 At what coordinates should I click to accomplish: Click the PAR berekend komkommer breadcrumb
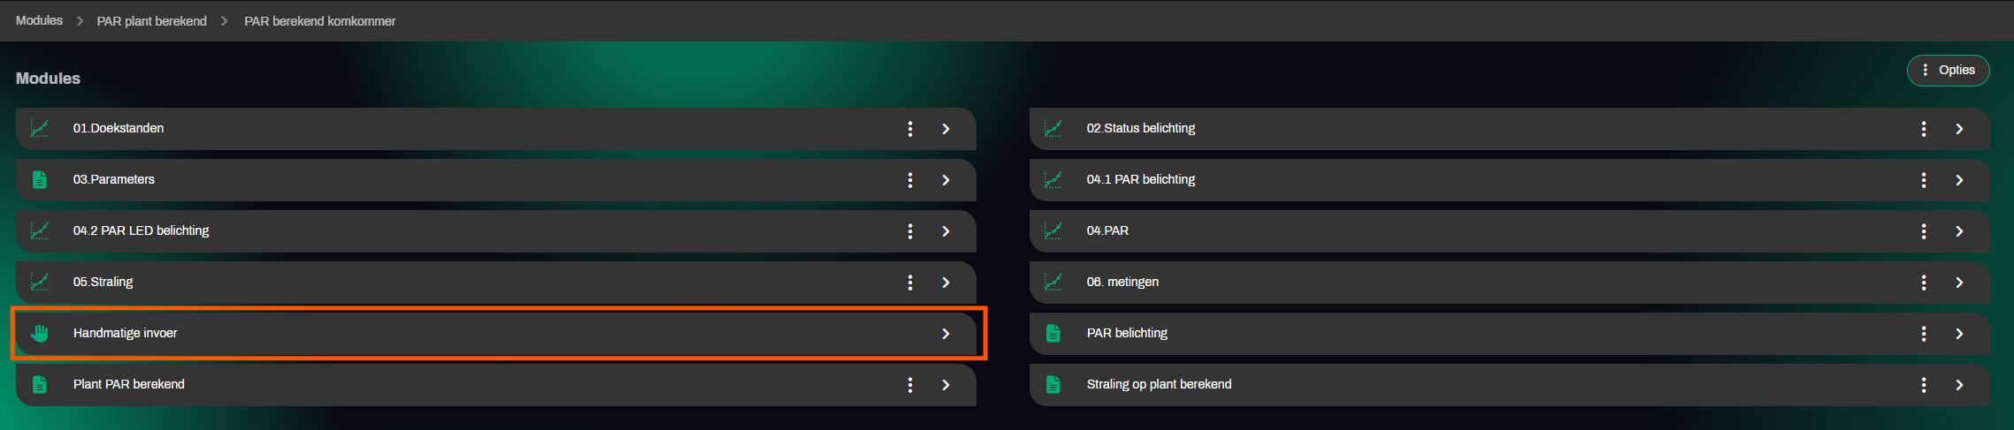click(320, 21)
